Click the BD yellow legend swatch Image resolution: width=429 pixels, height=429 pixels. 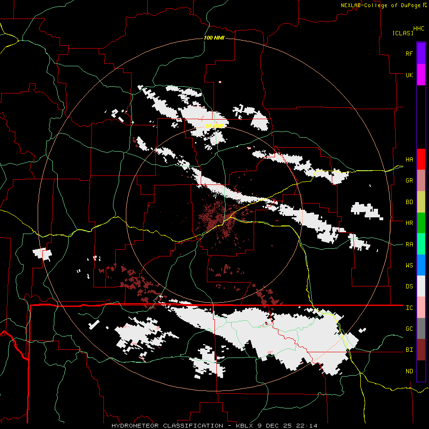(x=421, y=202)
